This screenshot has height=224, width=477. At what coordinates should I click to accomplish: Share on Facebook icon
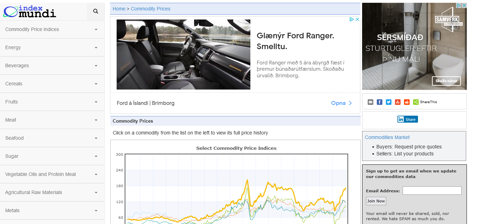380,102
